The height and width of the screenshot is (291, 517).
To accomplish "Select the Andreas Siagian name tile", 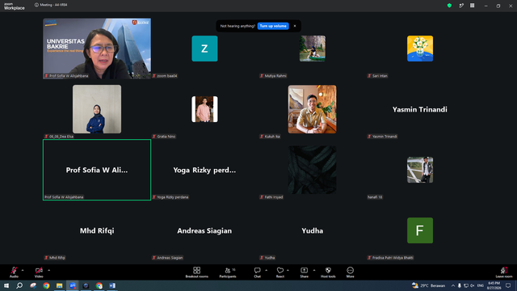I will 204,230.
